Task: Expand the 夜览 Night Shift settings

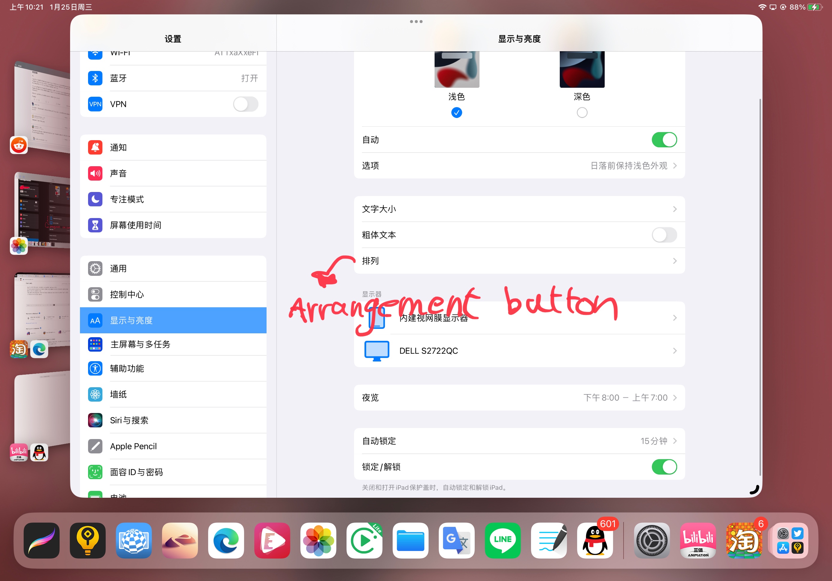Action: tap(519, 398)
